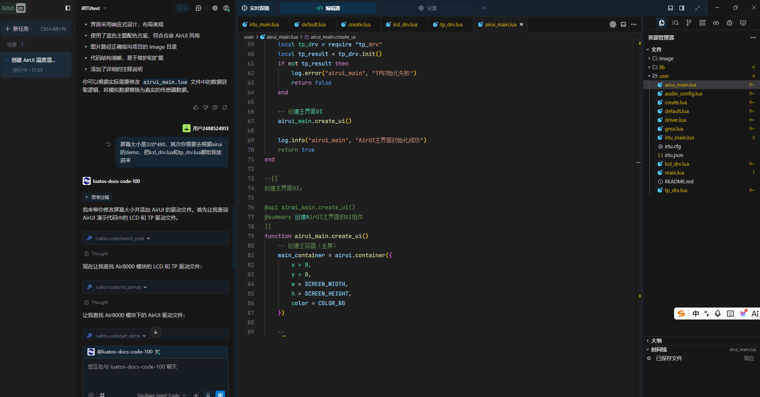The width and height of the screenshot is (760, 397).
Task: Open the 设置 settings tab
Action: pos(428,8)
